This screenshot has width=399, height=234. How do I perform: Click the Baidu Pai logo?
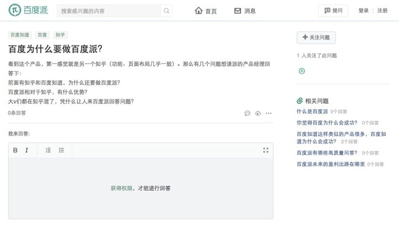[x=28, y=10]
